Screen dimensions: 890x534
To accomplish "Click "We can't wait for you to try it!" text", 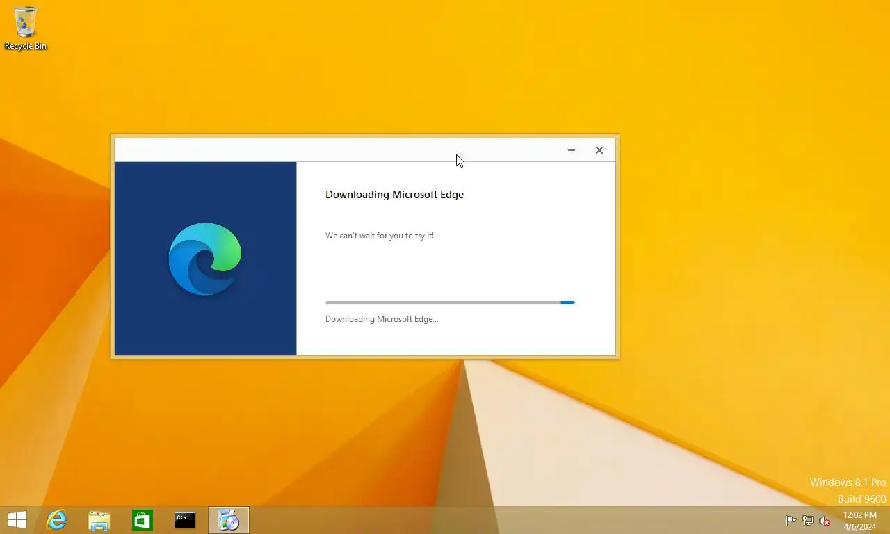I will [380, 236].
